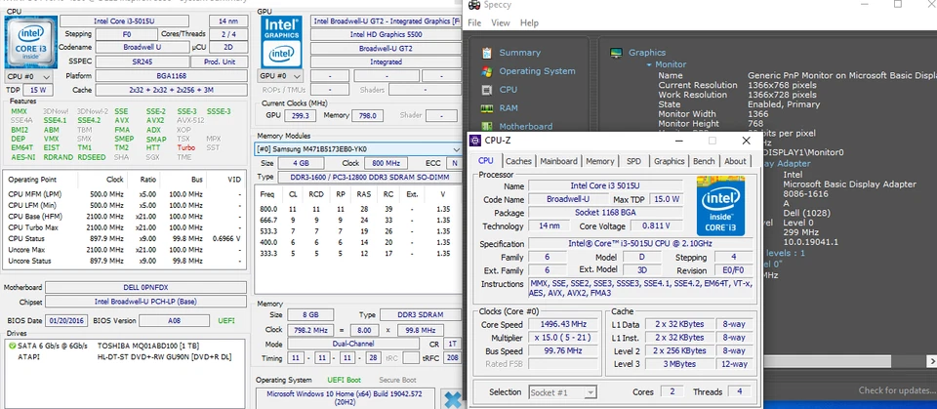Screen dimensions: 937x409
Task: Open the CPU chip icon in Speccy sidebar
Action: (x=488, y=90)
